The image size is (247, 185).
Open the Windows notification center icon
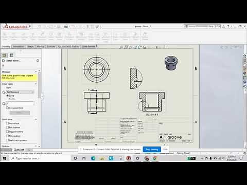241,158
